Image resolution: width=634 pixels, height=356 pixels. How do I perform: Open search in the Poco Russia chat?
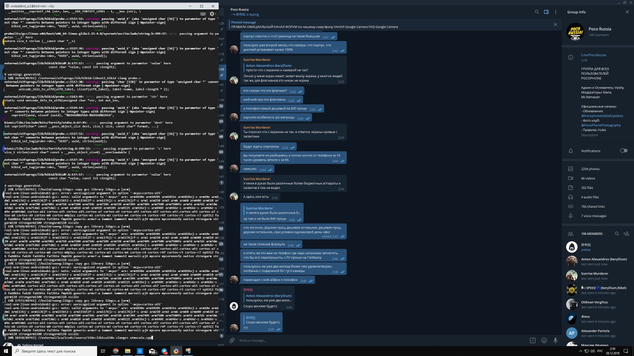pyautogui.click(x=536, y=12)
